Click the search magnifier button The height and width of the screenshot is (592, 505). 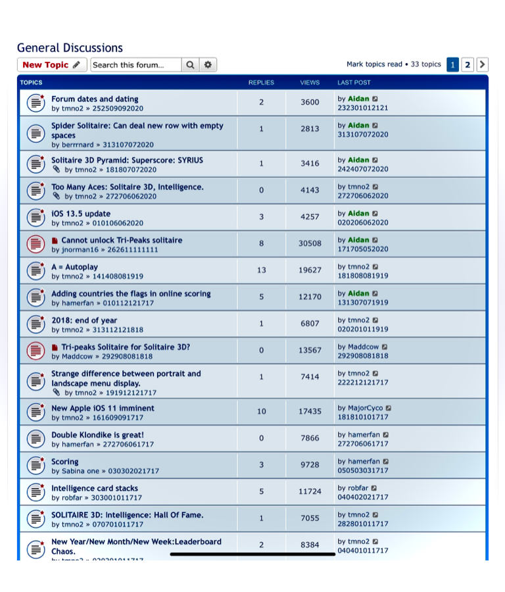(190, 65)
